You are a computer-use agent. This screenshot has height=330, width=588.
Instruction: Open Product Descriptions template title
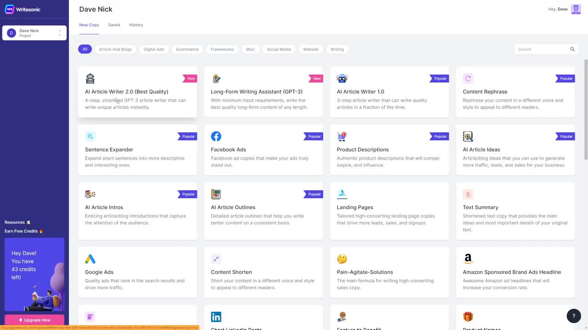[362, 149]
